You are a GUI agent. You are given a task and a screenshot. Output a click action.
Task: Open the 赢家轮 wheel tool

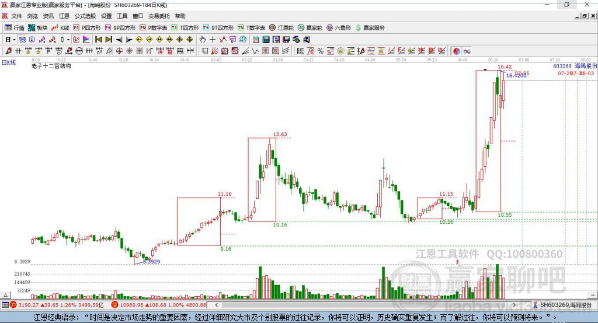[310, 28]
